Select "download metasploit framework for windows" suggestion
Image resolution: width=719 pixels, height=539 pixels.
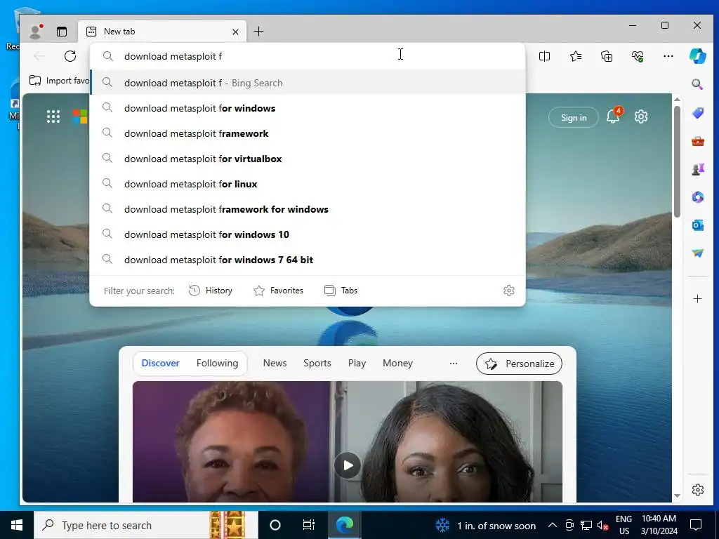(308, 209)
